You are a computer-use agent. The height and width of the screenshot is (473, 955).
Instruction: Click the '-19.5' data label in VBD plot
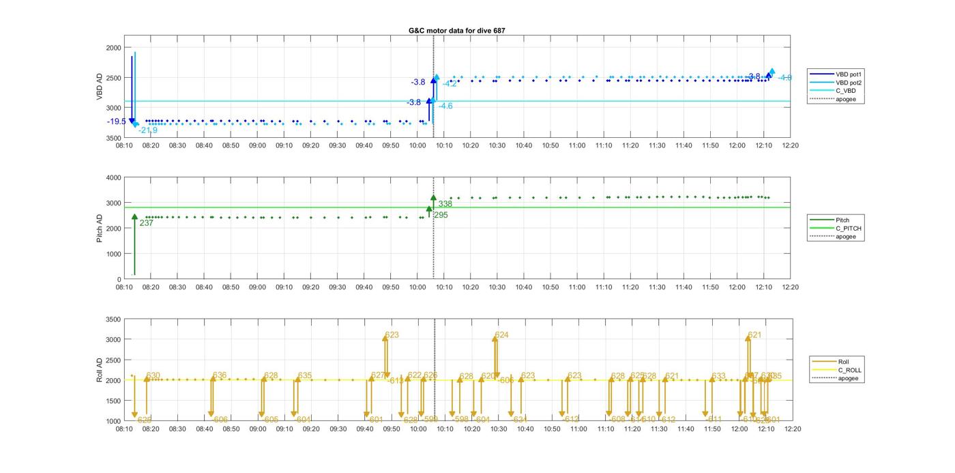tap(117, 121)
